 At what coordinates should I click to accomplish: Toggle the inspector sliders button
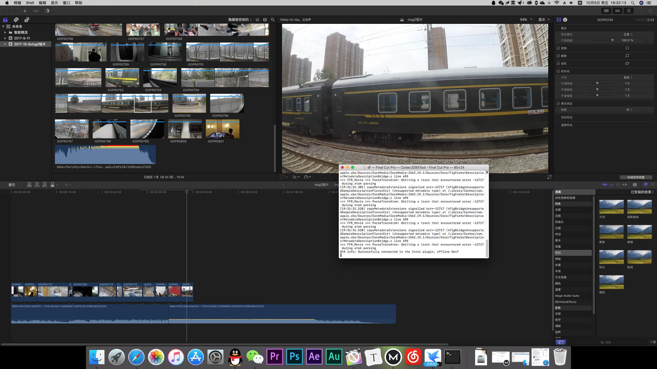629,11
